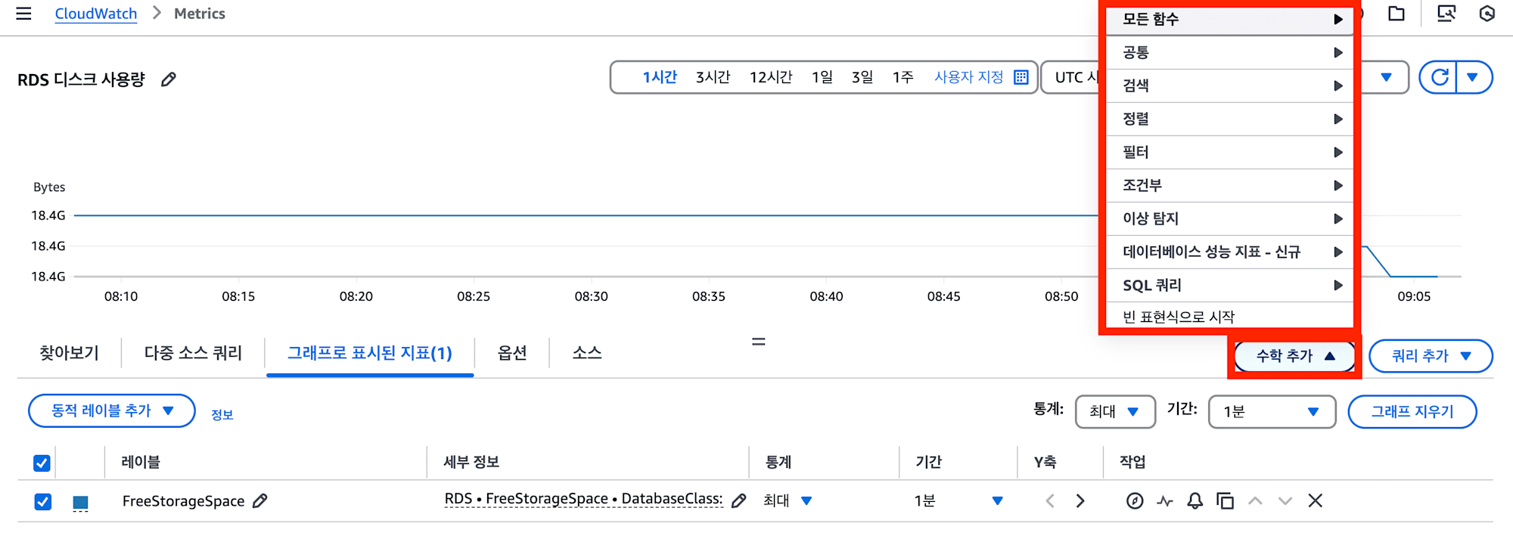Refresh the graph with the circular arrow
Image resolution: width=1513 pixels, height=548 pixels.
pos(1440,77)
